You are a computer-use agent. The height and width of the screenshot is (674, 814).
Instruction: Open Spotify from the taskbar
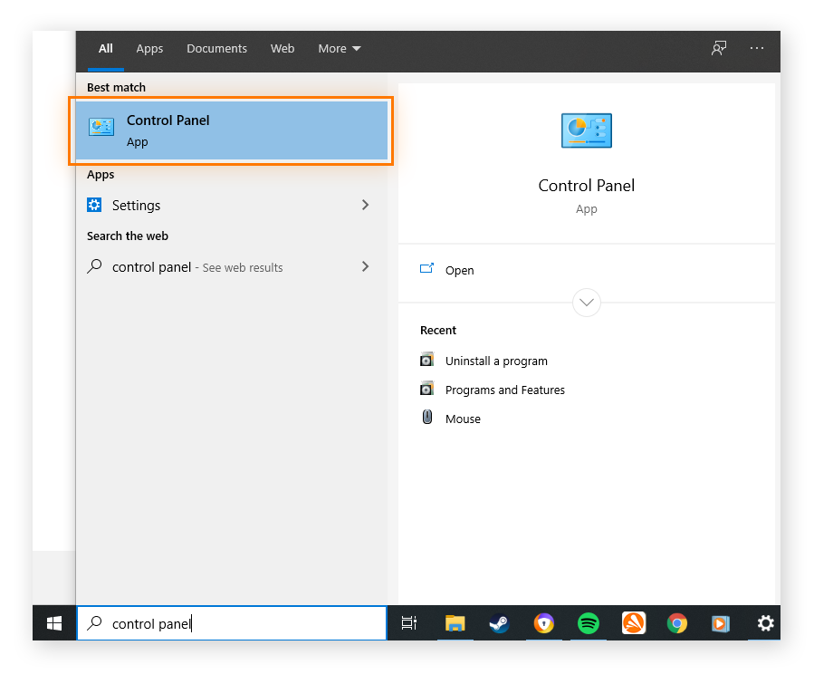(x=589, y=623)
